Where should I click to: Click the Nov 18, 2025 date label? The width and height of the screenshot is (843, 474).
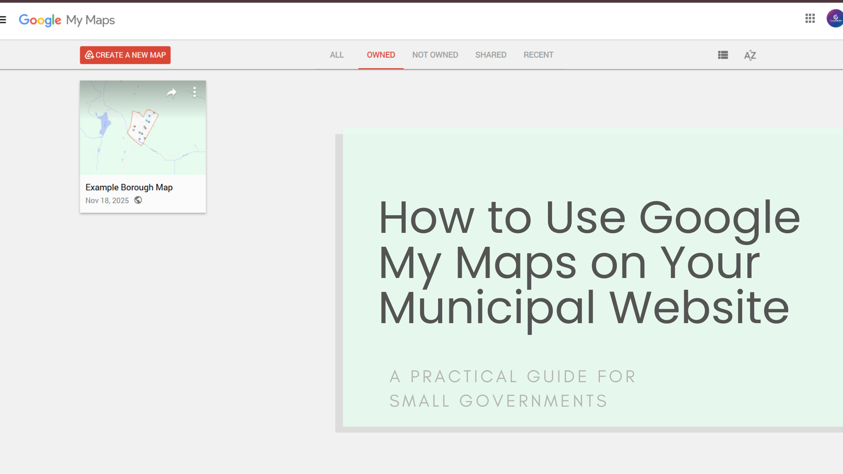click(107, 200)
